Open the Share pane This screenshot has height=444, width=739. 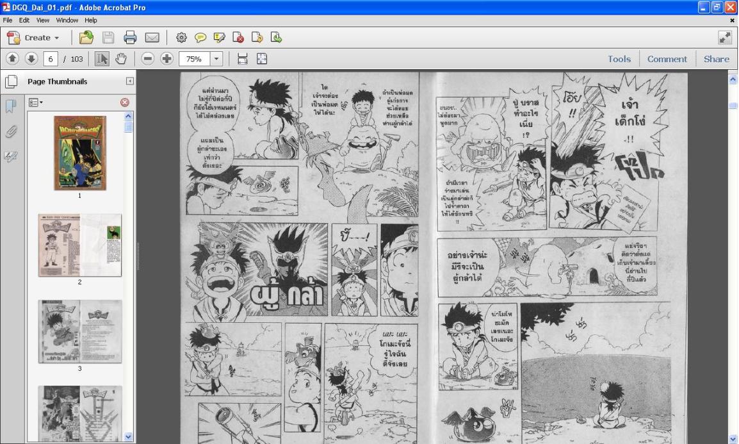point(717,59)
